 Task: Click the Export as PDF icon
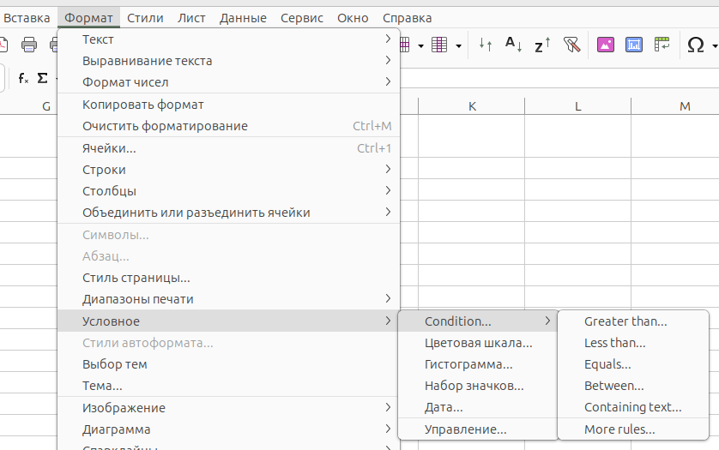click(3, 45)
